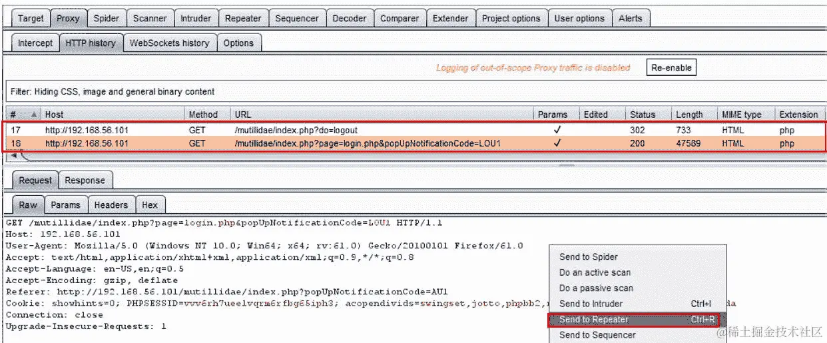Open the Target tab
This screenshot has width=827, height=343.
point(31,18)
